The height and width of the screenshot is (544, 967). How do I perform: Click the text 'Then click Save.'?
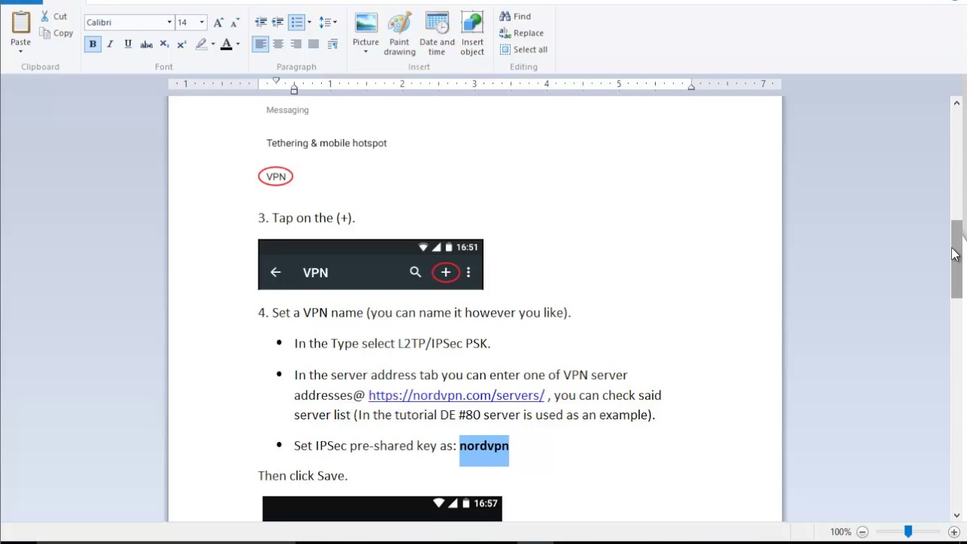pyautogui.click(x=302, y=476)
